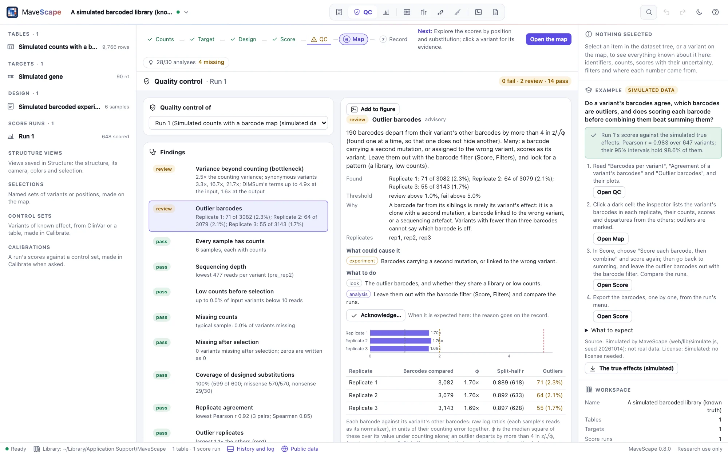
Task: Click the download icon on true effects button
Action: (593, 368)
